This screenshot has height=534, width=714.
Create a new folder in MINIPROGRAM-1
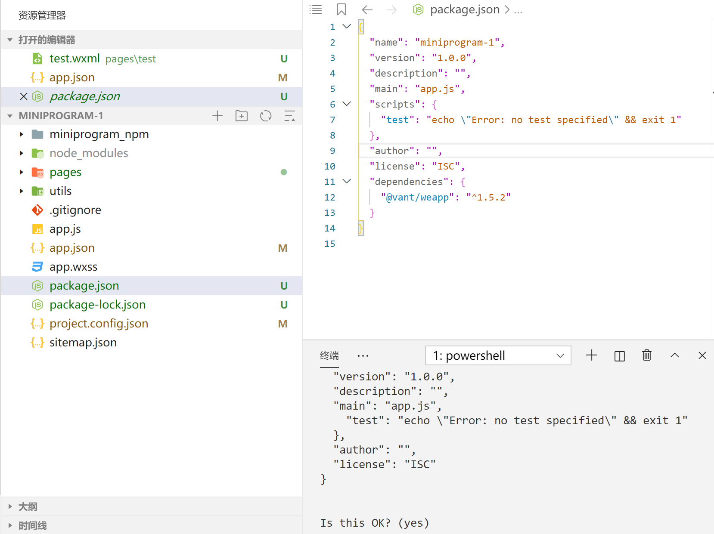pos(242,116)
